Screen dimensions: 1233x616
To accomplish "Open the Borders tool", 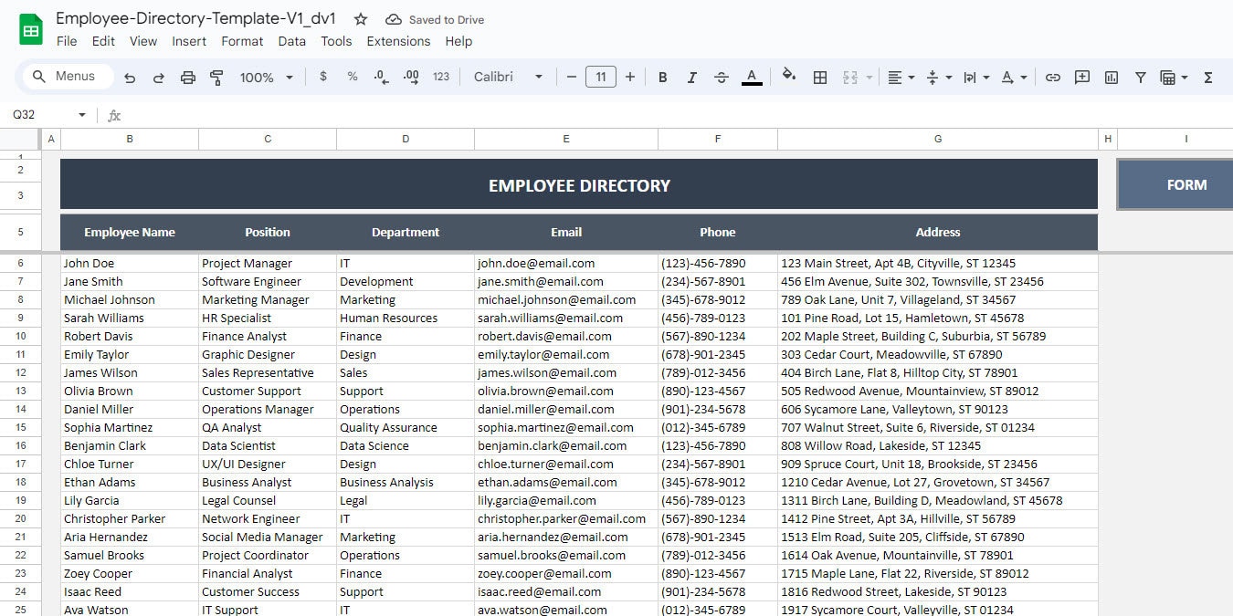I will pos(819,77).
